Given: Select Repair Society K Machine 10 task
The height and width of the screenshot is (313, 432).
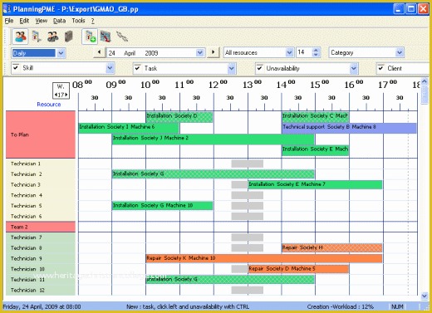Looking at the screenshot, I should (x=264, y=258).
